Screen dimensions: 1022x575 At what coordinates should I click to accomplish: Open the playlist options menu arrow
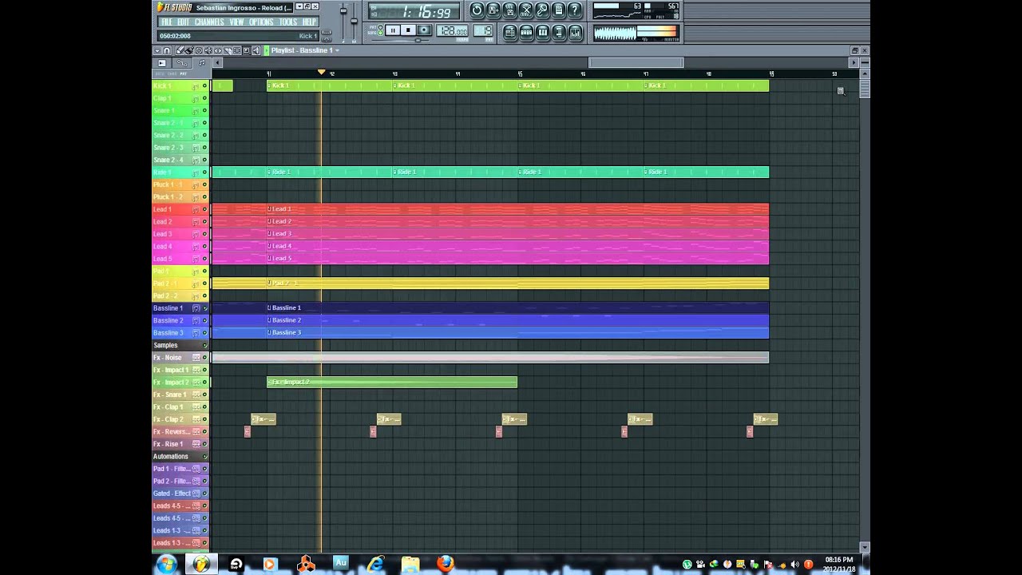tap(157, 50)
